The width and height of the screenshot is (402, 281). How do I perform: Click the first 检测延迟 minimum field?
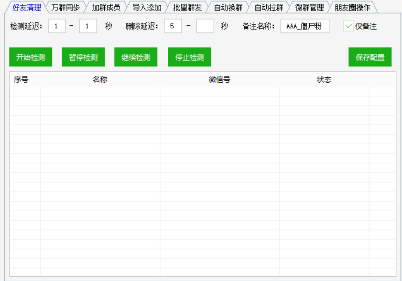pos(57,26)
